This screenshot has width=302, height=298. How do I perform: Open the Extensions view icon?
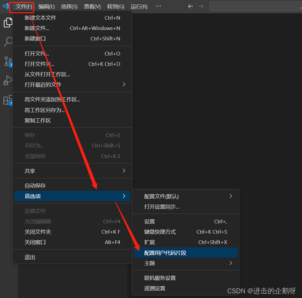coord(8,100)
